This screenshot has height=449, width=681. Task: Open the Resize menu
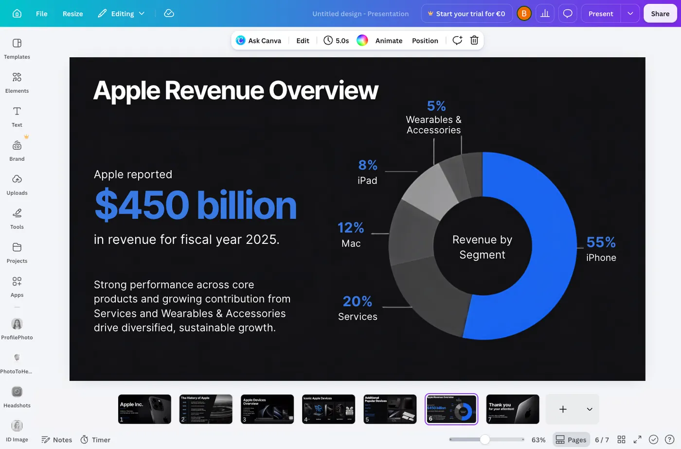[x=72, y=14]
